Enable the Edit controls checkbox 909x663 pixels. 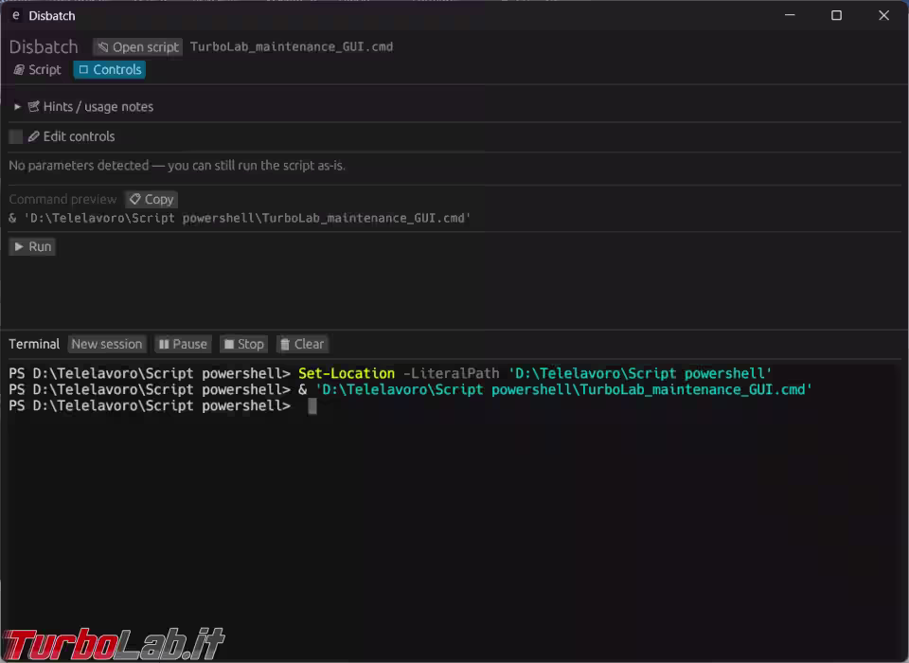pyautogui.click(x=16, y=137)
